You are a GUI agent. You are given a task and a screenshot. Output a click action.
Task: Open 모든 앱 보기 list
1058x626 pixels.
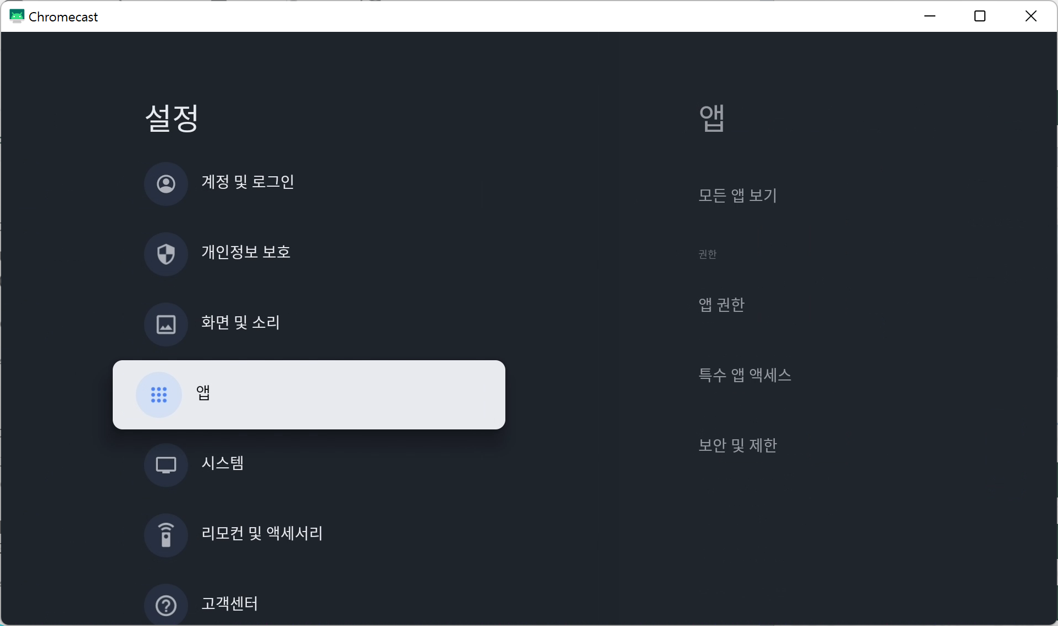737,195
